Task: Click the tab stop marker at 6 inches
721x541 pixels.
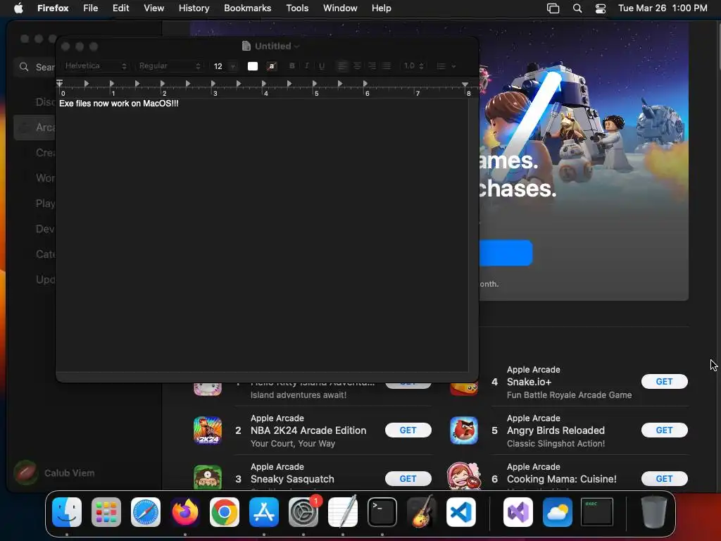Action: click(x=365, y=84)
